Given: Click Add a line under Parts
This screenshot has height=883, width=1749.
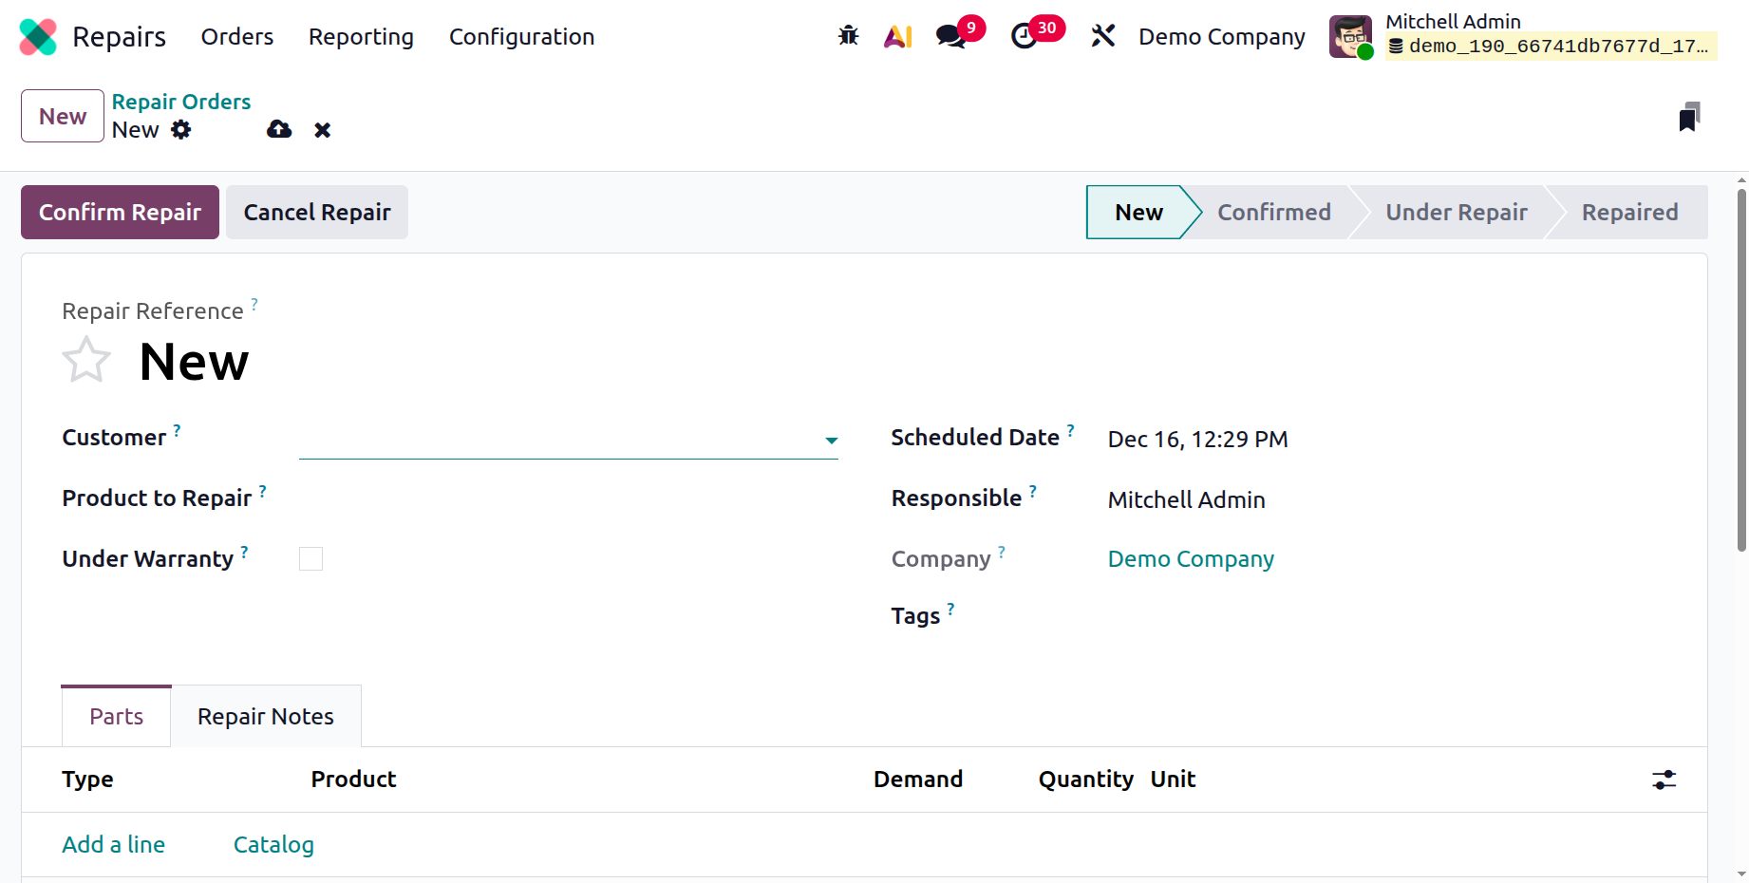Looking at the screenshot, I should (113, 843).
